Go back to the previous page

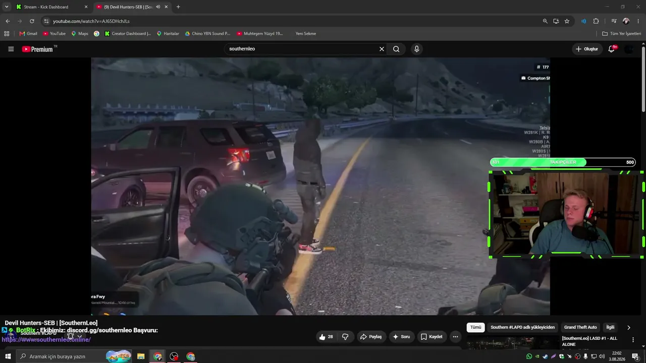(8, 21)
